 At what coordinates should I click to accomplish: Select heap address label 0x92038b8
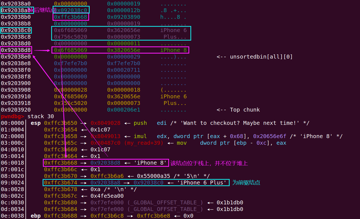16,24
